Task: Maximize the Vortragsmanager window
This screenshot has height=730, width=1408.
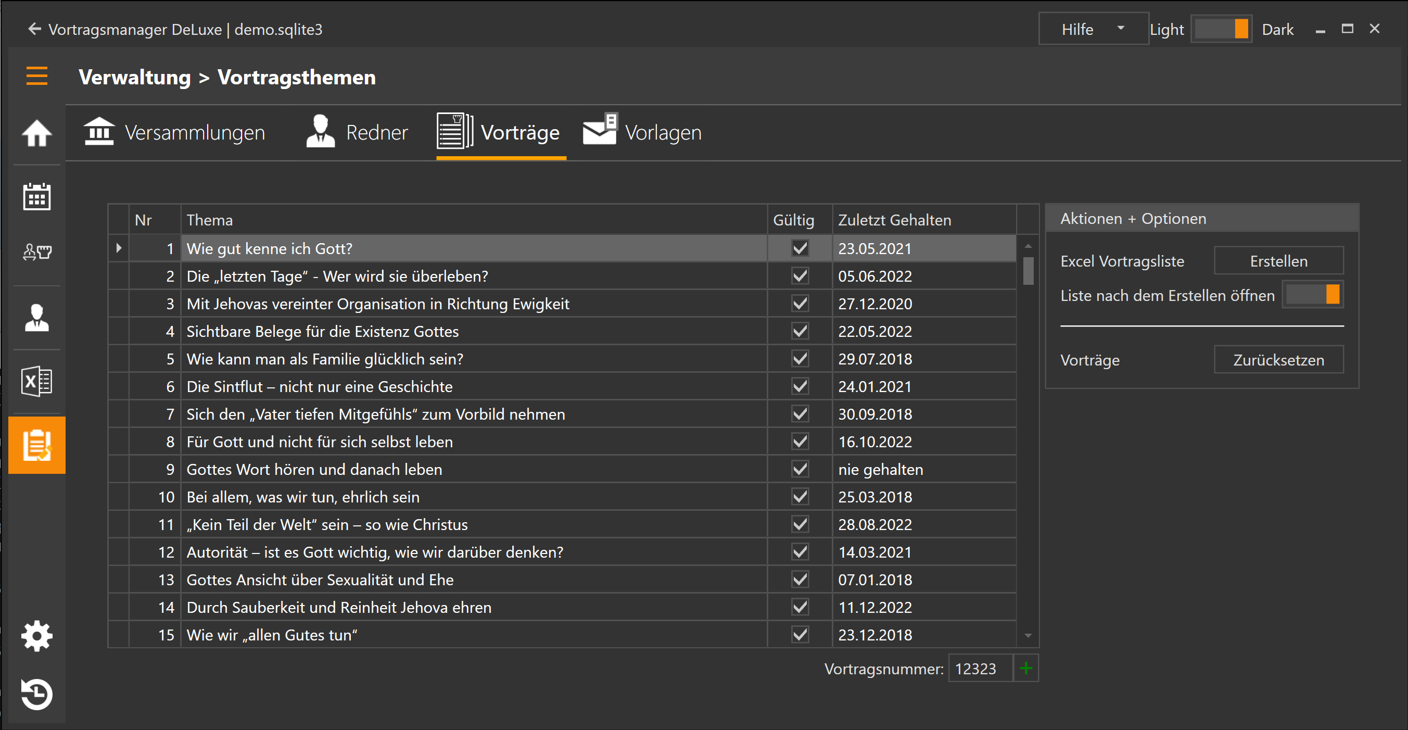Action: point(1347,29)
